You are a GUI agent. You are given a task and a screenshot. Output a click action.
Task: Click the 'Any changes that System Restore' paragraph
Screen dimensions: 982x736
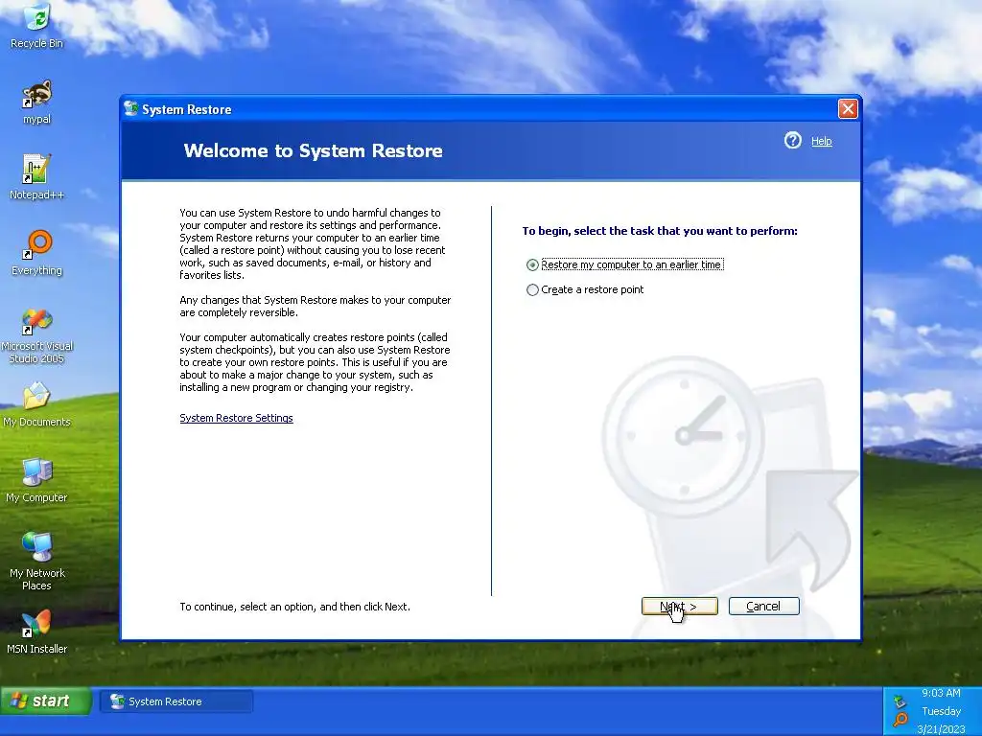(x=315, y=306)
